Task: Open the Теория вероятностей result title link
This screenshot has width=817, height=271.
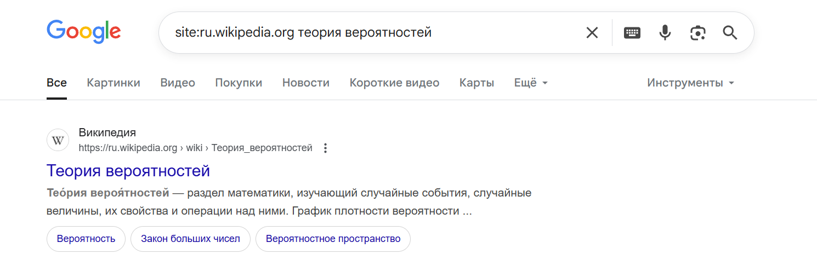Action: tap(128, 171)
